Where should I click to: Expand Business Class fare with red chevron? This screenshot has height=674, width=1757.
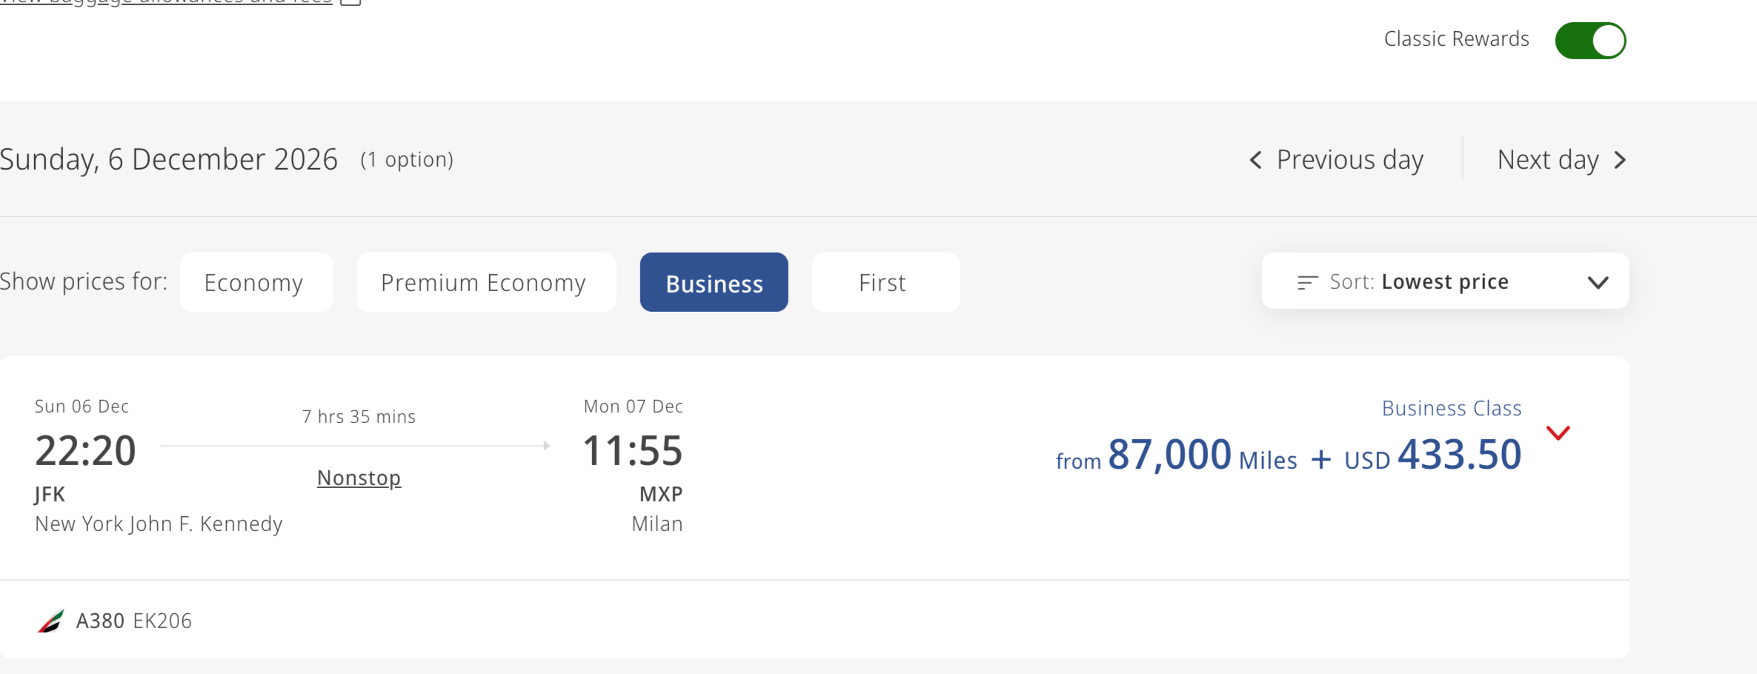click(x=1558, y=433)
